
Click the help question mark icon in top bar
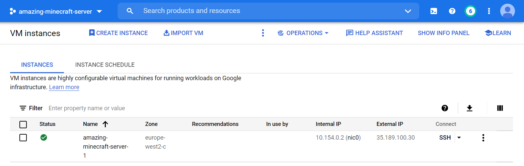[x=452, y=11]
